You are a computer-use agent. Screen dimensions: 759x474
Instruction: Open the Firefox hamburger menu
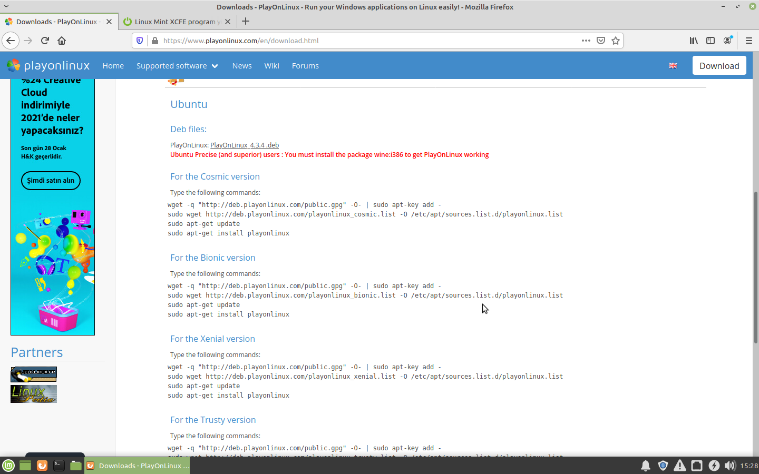pos(748,41)
